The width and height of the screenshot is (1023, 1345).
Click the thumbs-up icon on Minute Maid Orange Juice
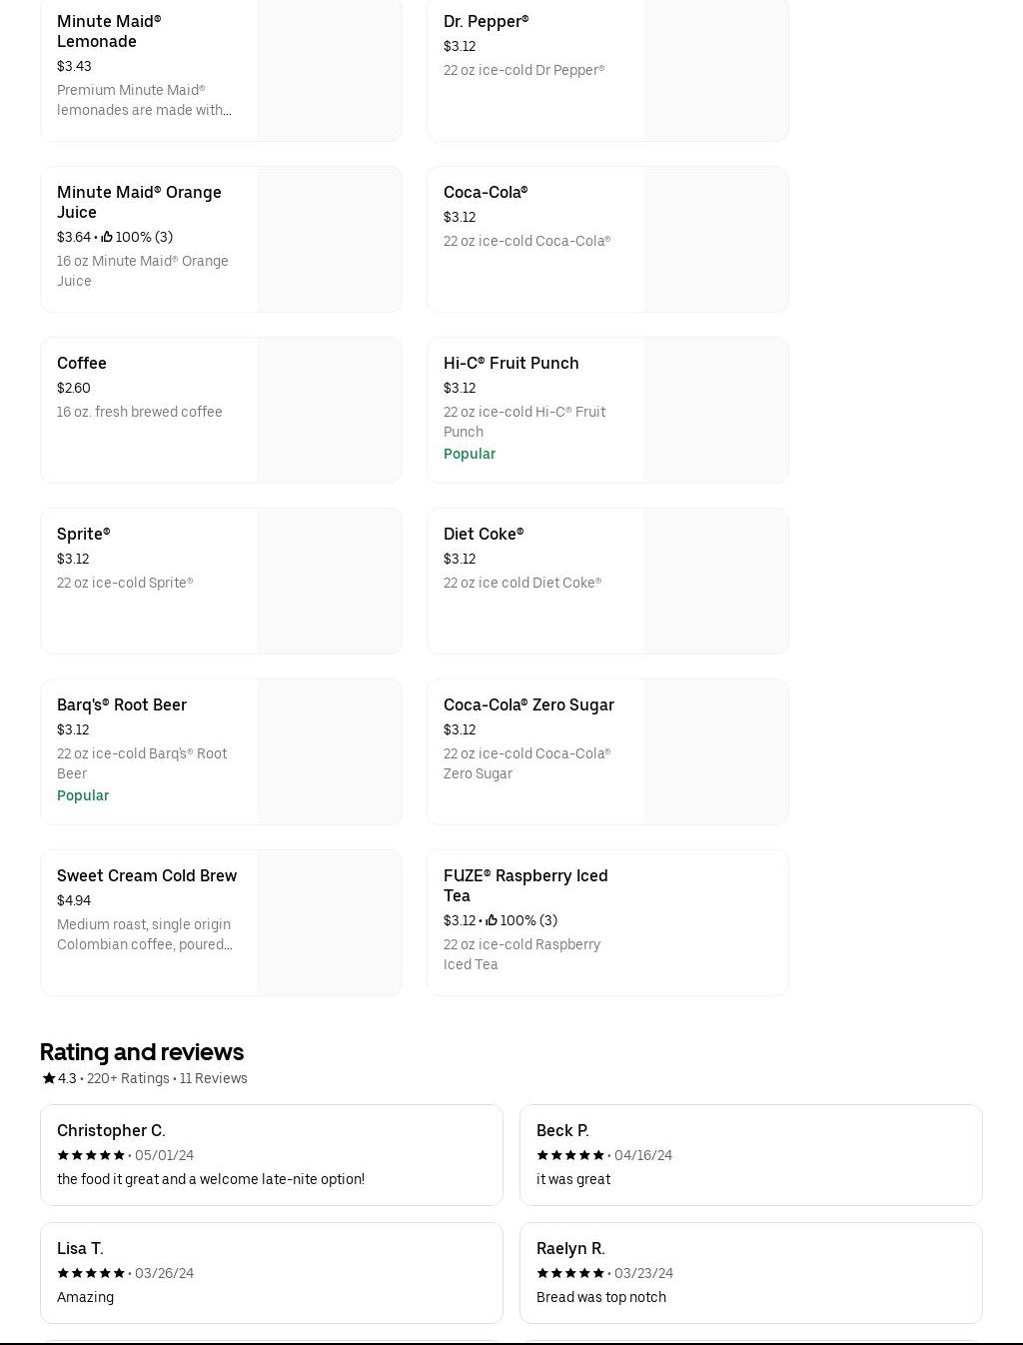107,237
